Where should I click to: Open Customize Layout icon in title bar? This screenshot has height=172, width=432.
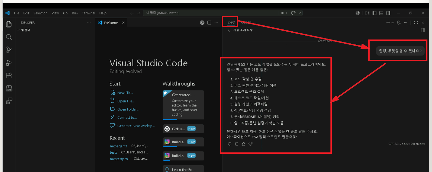(367, 13)
